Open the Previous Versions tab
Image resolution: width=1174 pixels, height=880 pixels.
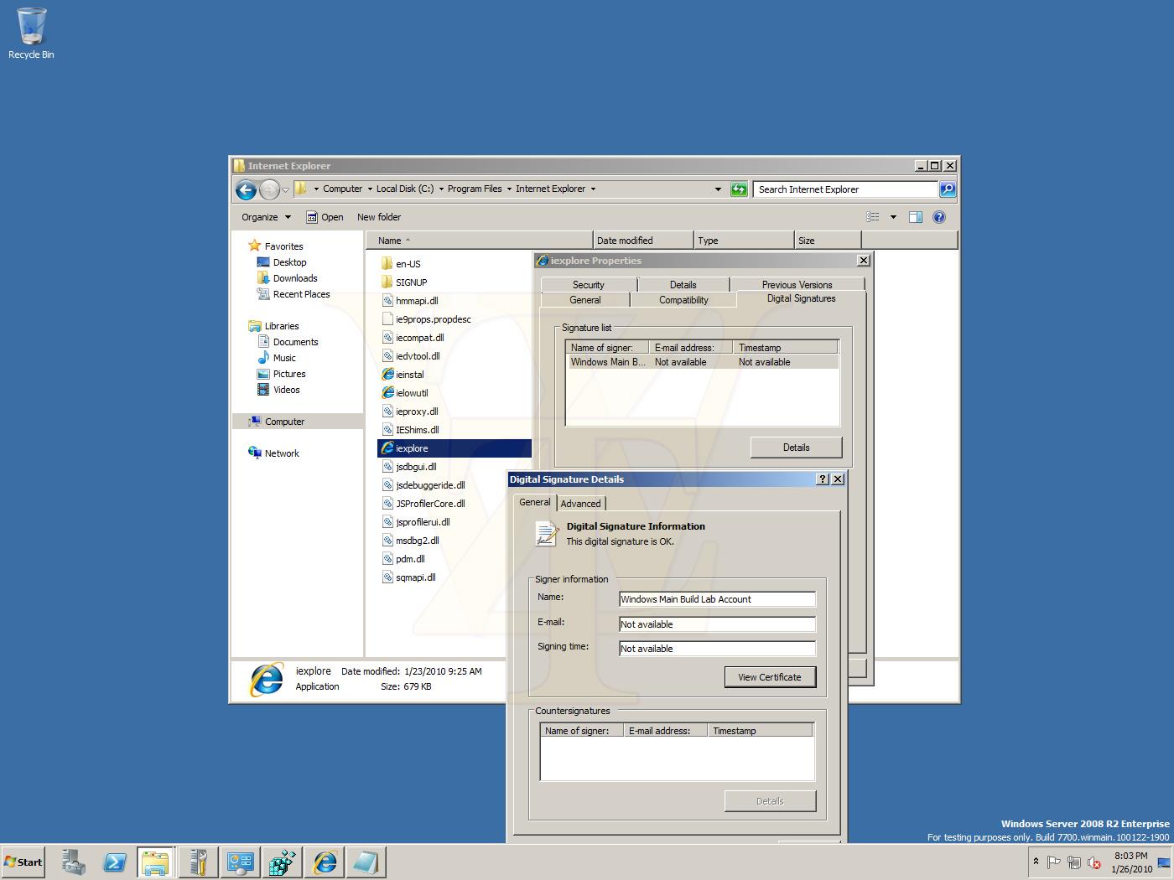coord(797,285)
